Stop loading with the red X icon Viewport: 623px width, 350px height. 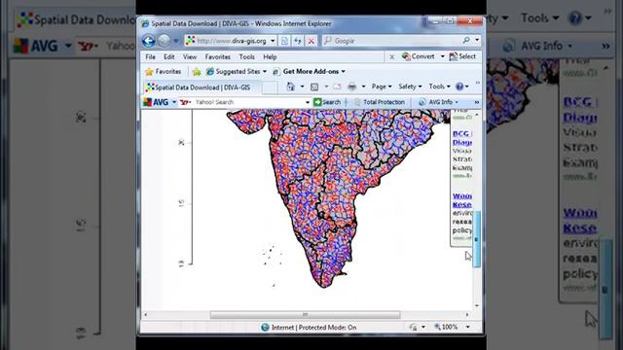[x=311, y=41]
